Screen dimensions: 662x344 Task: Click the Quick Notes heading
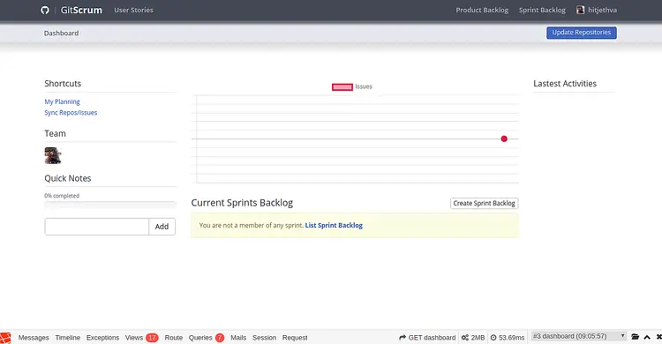click(68, 178)
